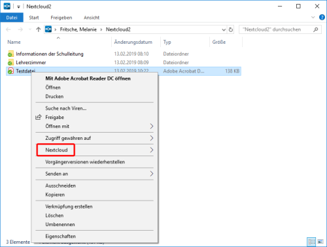327x247 pixels.
Task: Switch to details view icon in status bar
Action: (x=311, y=242)
